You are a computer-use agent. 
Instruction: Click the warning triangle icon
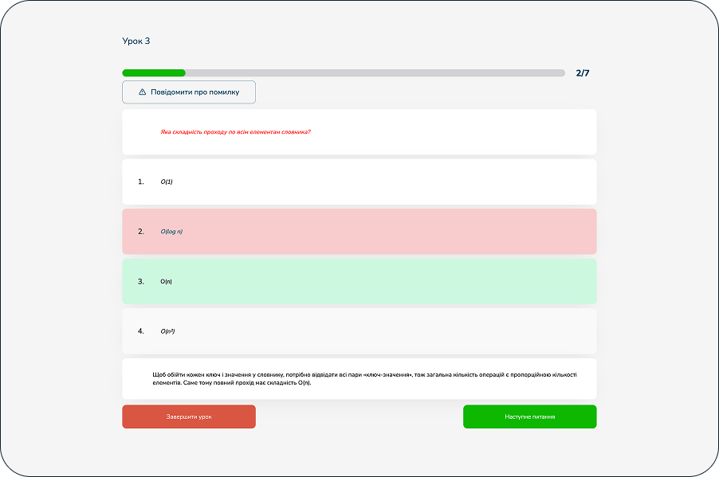point(143,92)
